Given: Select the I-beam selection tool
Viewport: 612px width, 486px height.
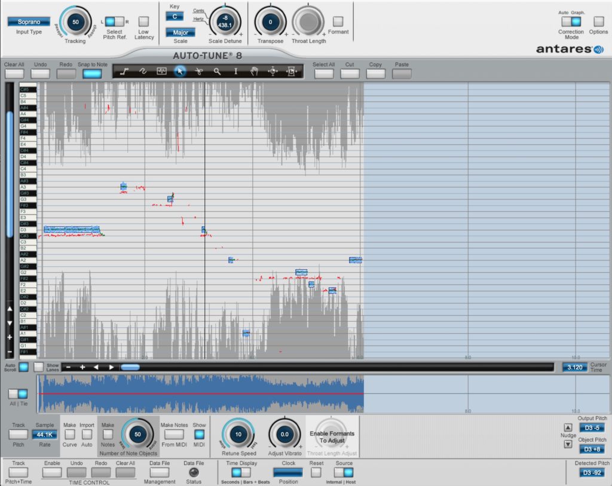Looking at the screenshot, I should coord(235,72).
